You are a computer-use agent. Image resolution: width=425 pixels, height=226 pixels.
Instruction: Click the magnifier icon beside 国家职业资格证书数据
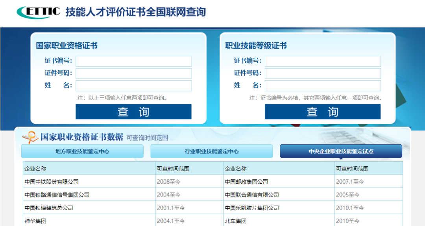pyautogui.click(x=30, y=137)
